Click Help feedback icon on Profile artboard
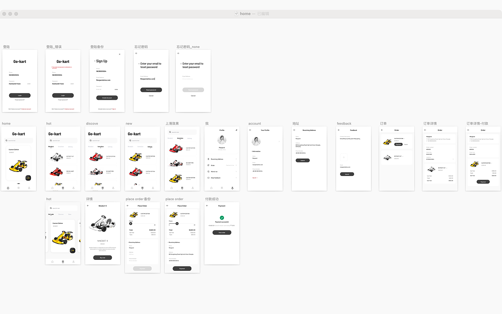This screenshot has width=502, height=314. click(208, 178)
